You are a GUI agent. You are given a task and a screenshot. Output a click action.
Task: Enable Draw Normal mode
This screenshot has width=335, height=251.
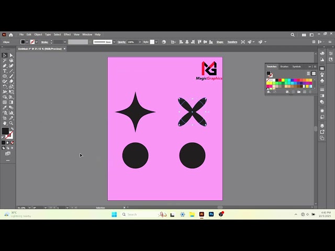tap(4, 148)
